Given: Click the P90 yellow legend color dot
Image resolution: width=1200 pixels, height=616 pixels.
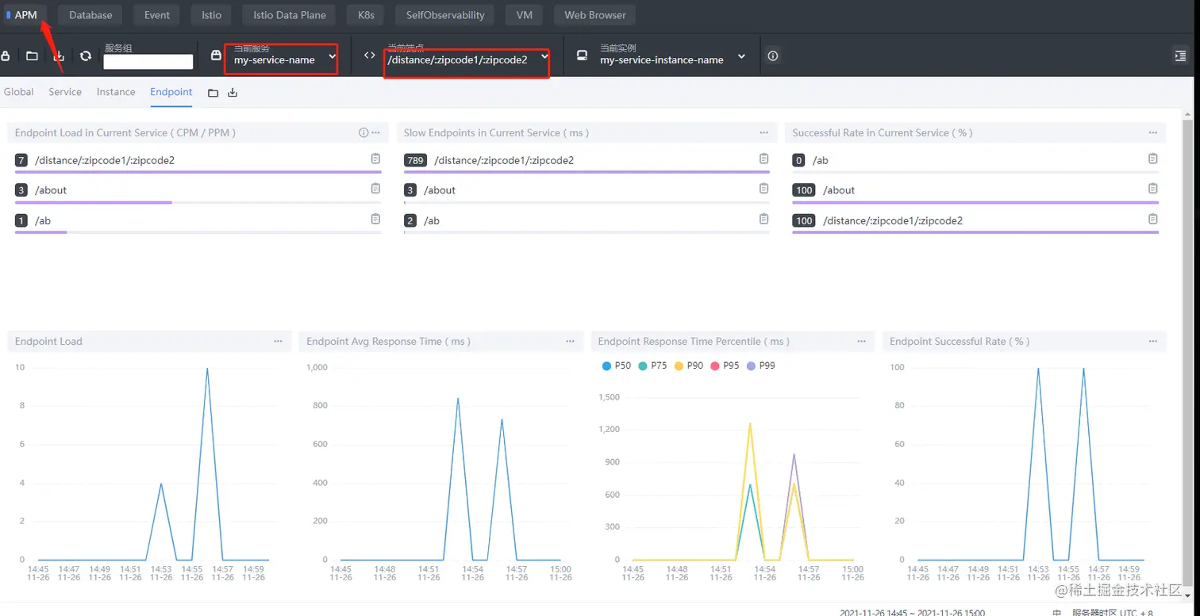Looking at the screenshot, I should pyautogui.click(x=679, y=365).
